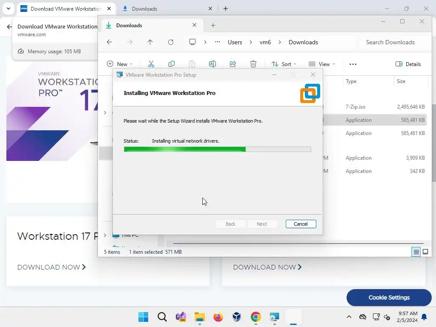Close the Download VMware Workstation browser tab
This screenshot has height=327, width=436.
109,9
